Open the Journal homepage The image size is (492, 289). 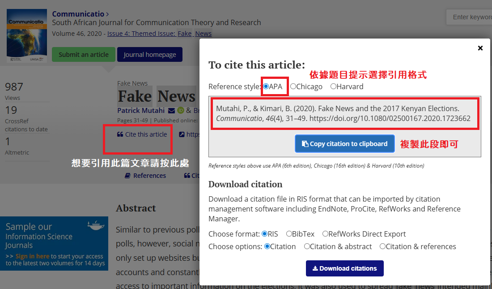click(x=149, y=55)
